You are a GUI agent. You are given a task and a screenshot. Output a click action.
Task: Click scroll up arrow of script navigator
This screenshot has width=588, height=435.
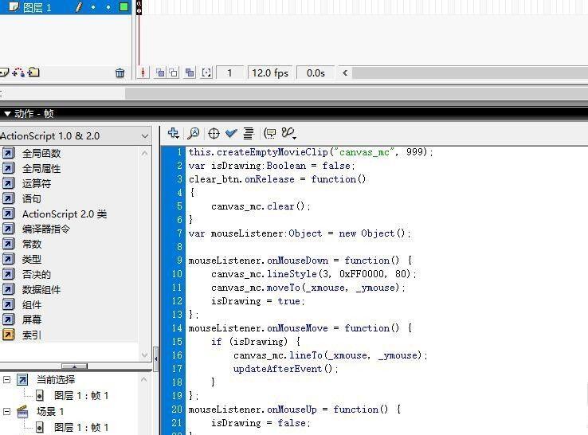pyautogui.click(x=144, y=380)
